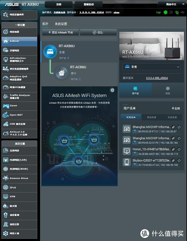This screenshot has width=187, height=241.
Task: Click reconnect icon for Honor_10 client
Action: coord(179,149)
